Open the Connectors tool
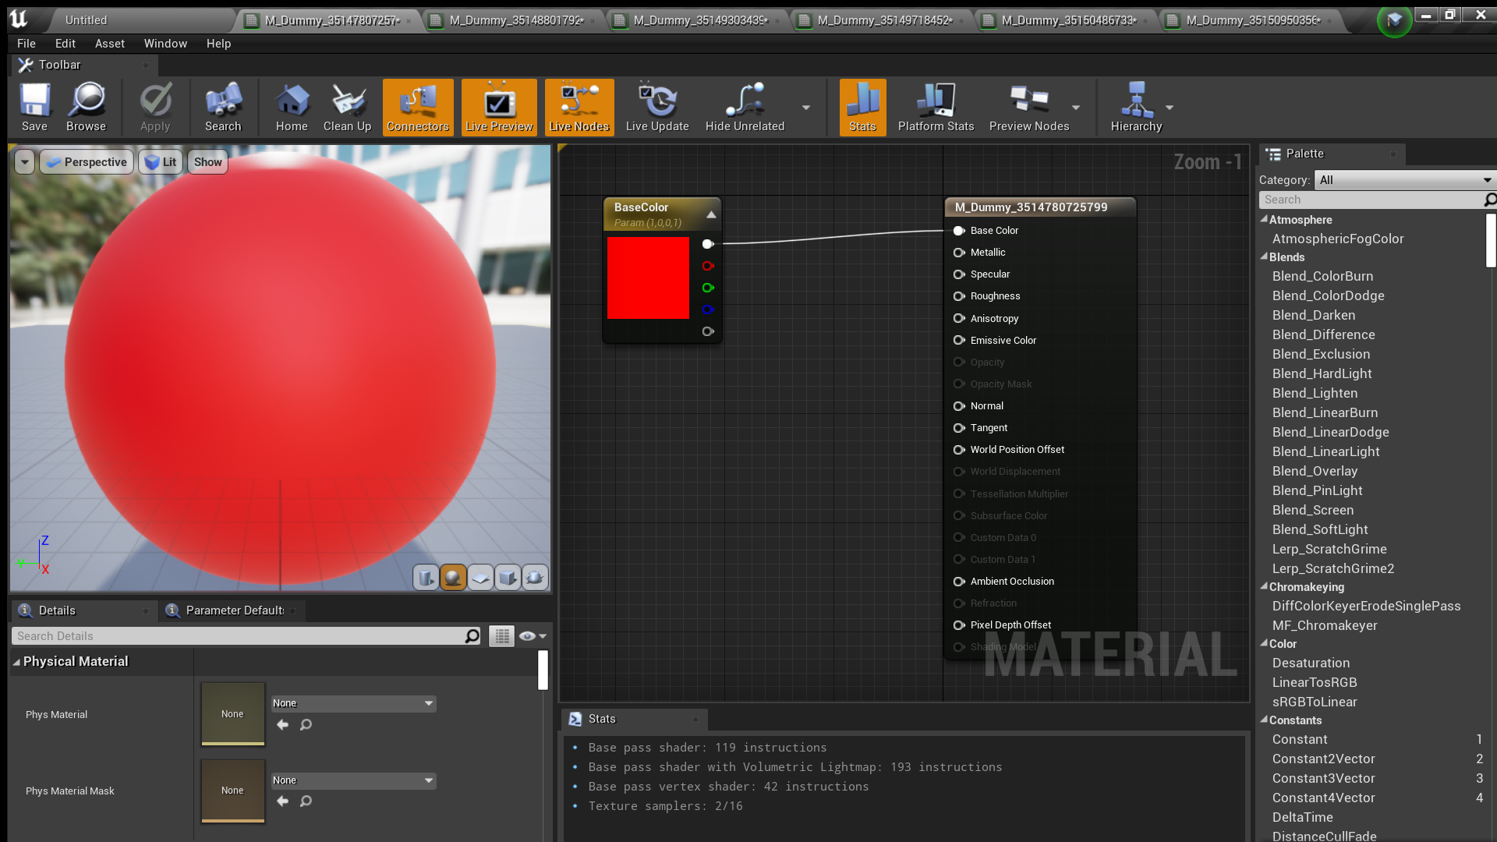This screenshot has height=842, width=1497. pos(418,107)
